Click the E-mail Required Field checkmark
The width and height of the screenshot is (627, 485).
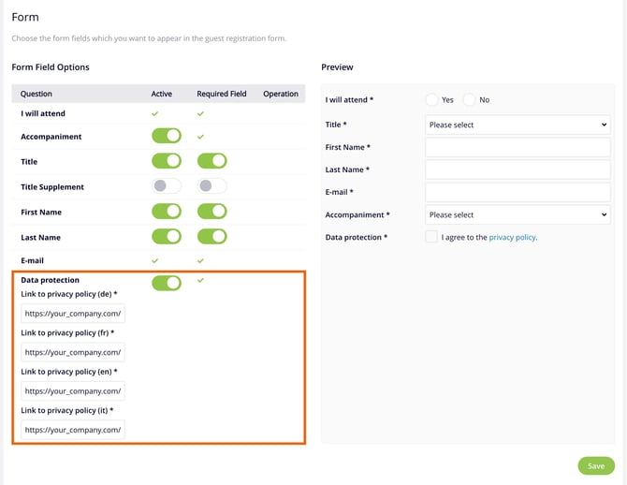(200, 260)
